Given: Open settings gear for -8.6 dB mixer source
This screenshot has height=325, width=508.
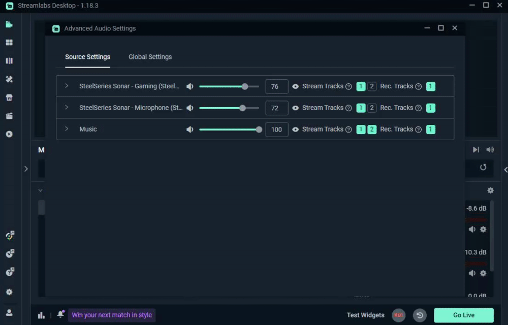Looking at the screenshot, I should pos(483,229).
